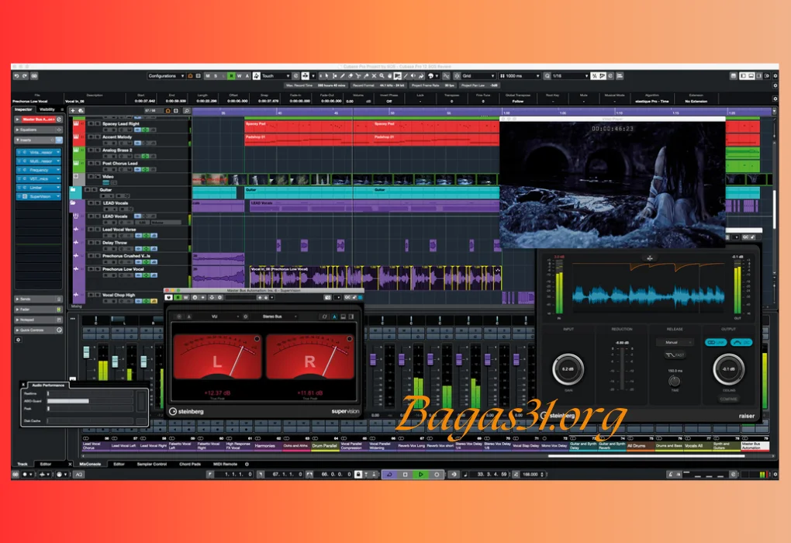Image resolution: width=791 pixels, height=543 pixels.
Task: Toggle the lower zone visibility button
Action: [x=751, y=76]
